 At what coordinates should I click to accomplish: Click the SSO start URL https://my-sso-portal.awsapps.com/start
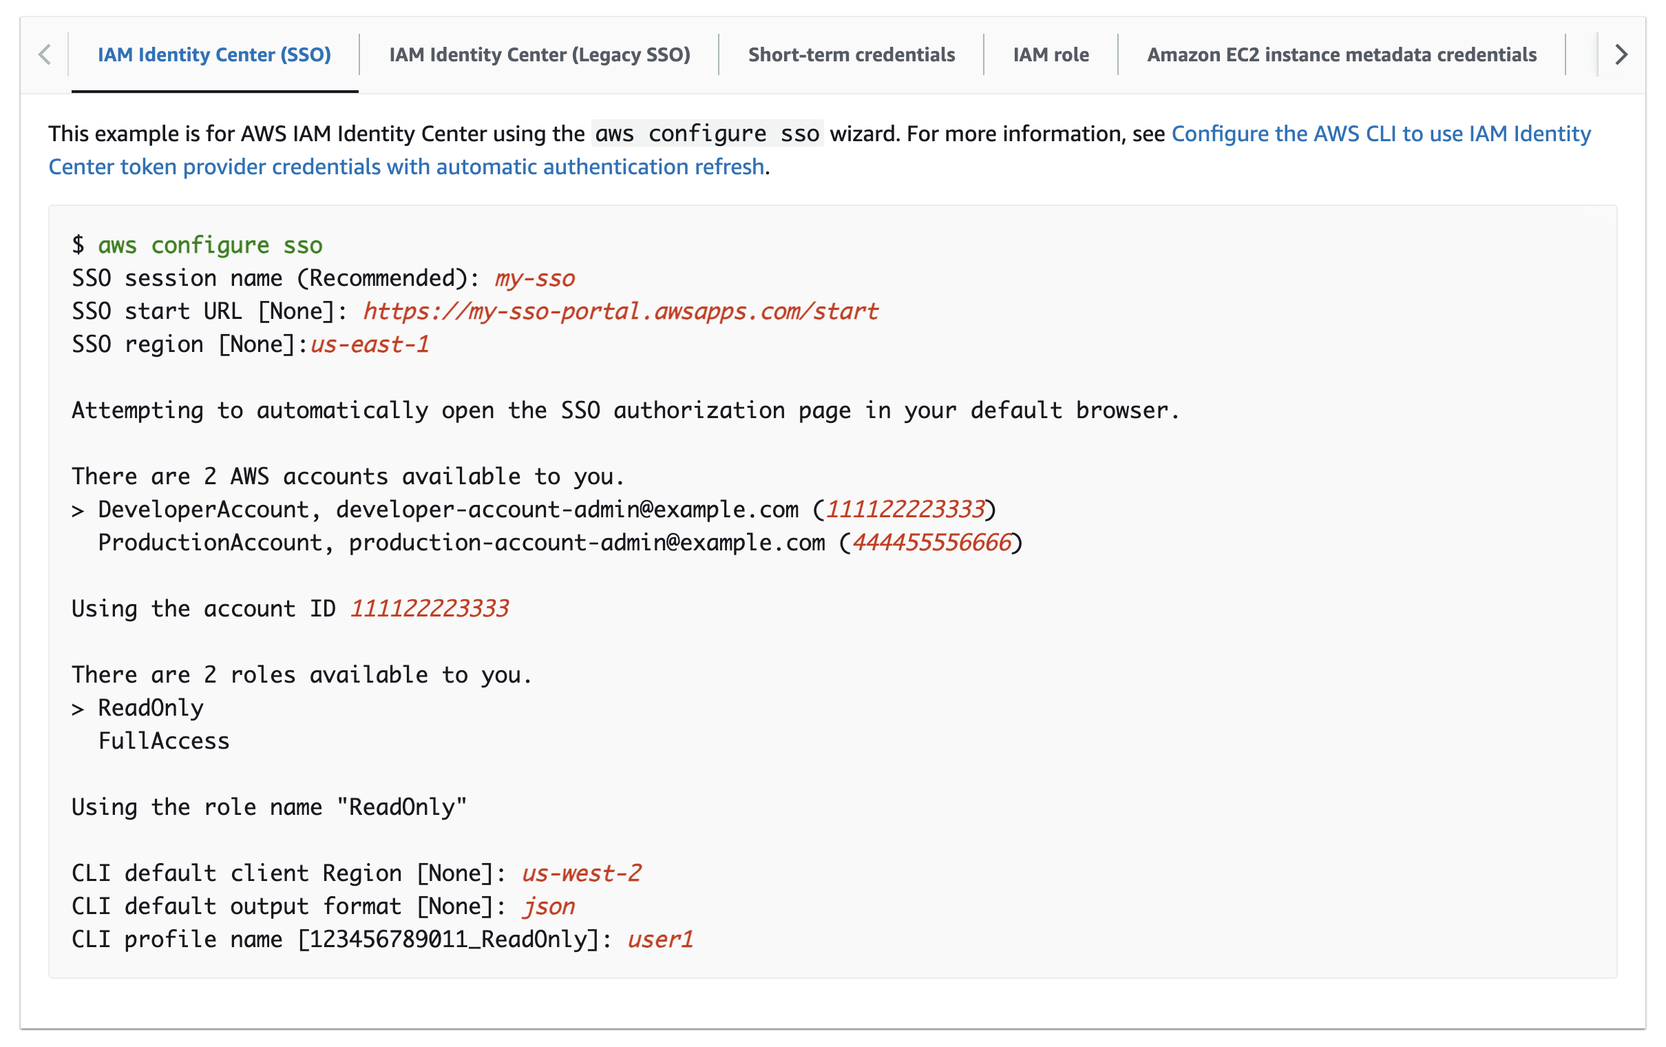point(620,311)
